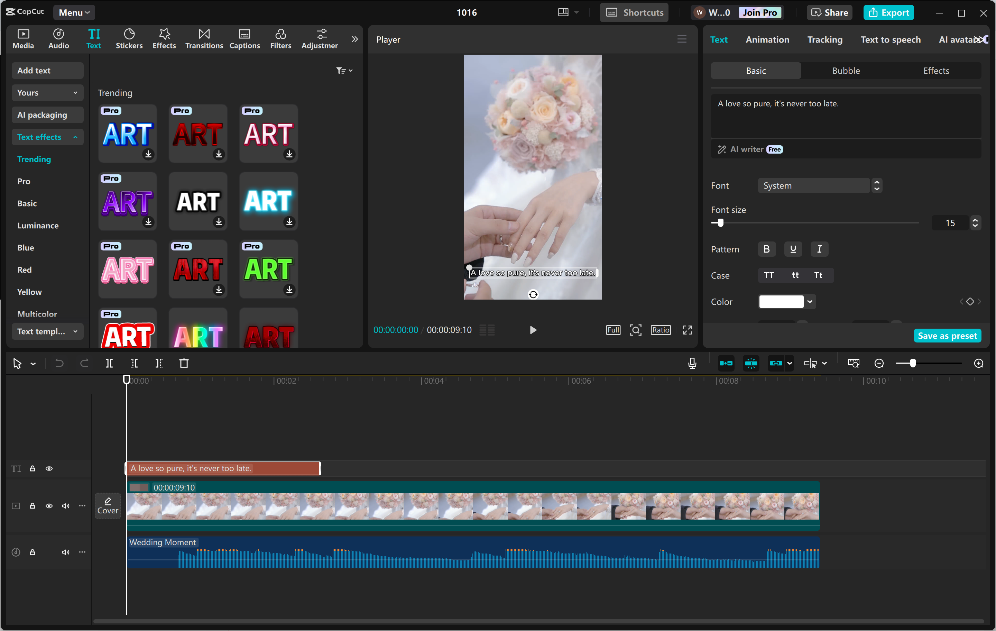Open the effects filter options
This screenshot has height=631, width=996.
tap(344, 70)
